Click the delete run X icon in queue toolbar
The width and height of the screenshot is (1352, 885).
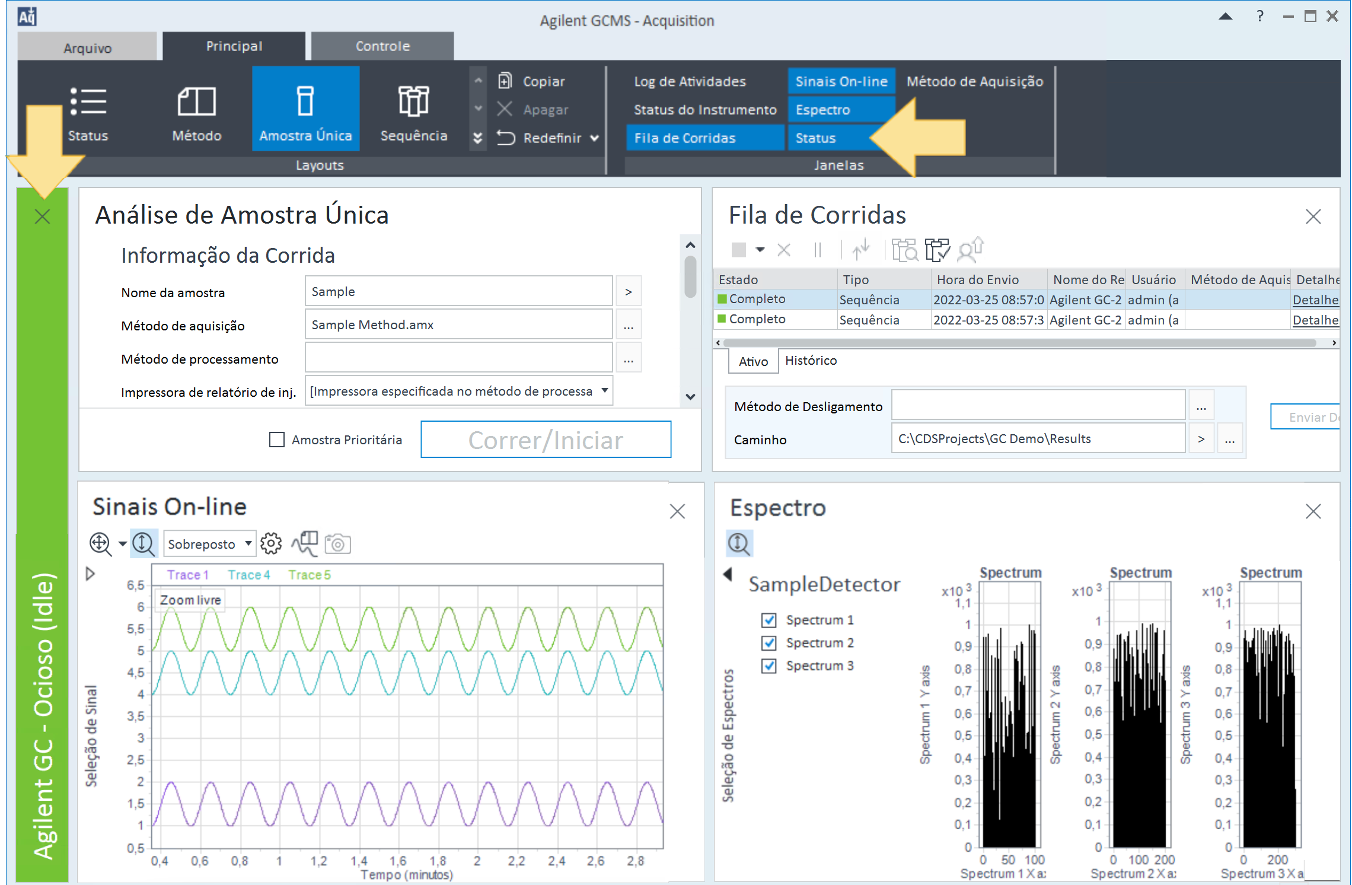(x=784, y=250)
